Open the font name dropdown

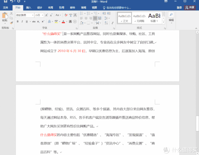(33, 15)
